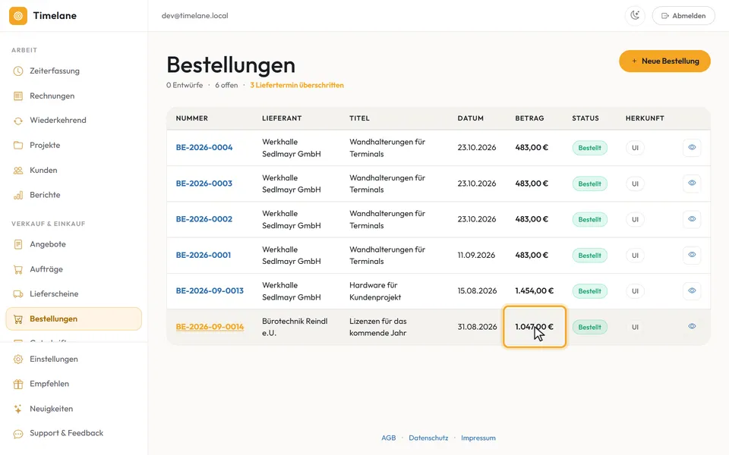Click Bestellt badge of BE-2026-0004
Image resolution: width=729 pixels, height=455 pixels.
tap(589, 148)
